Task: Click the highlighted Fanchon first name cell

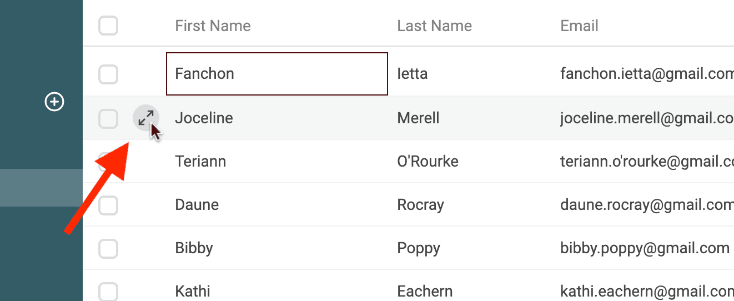Action: pyautogui.click(x=276, y=74)
